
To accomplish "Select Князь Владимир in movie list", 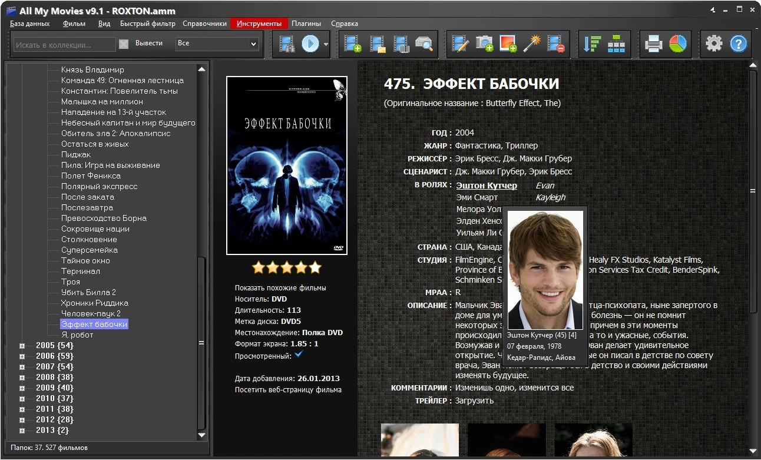I will (92, 70).
